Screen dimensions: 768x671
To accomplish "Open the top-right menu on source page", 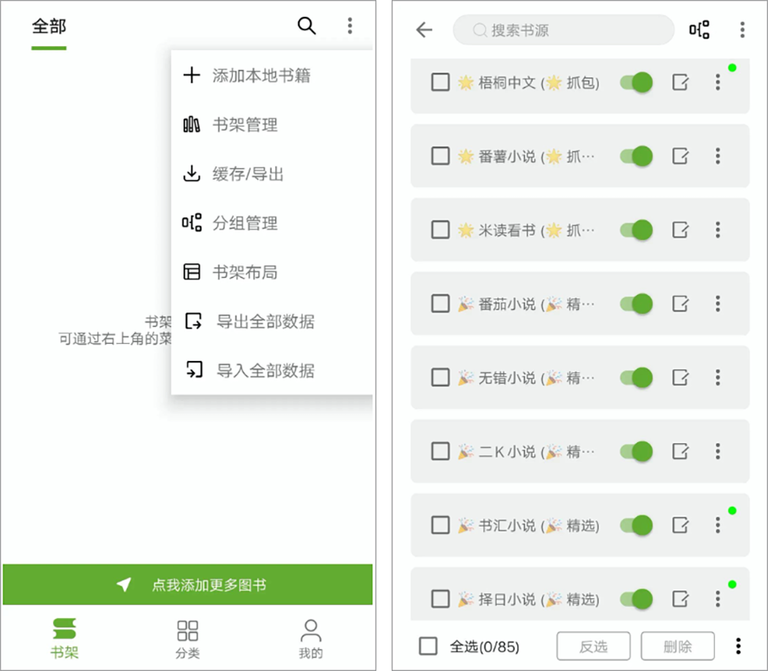I will click(x=742, y=28).
